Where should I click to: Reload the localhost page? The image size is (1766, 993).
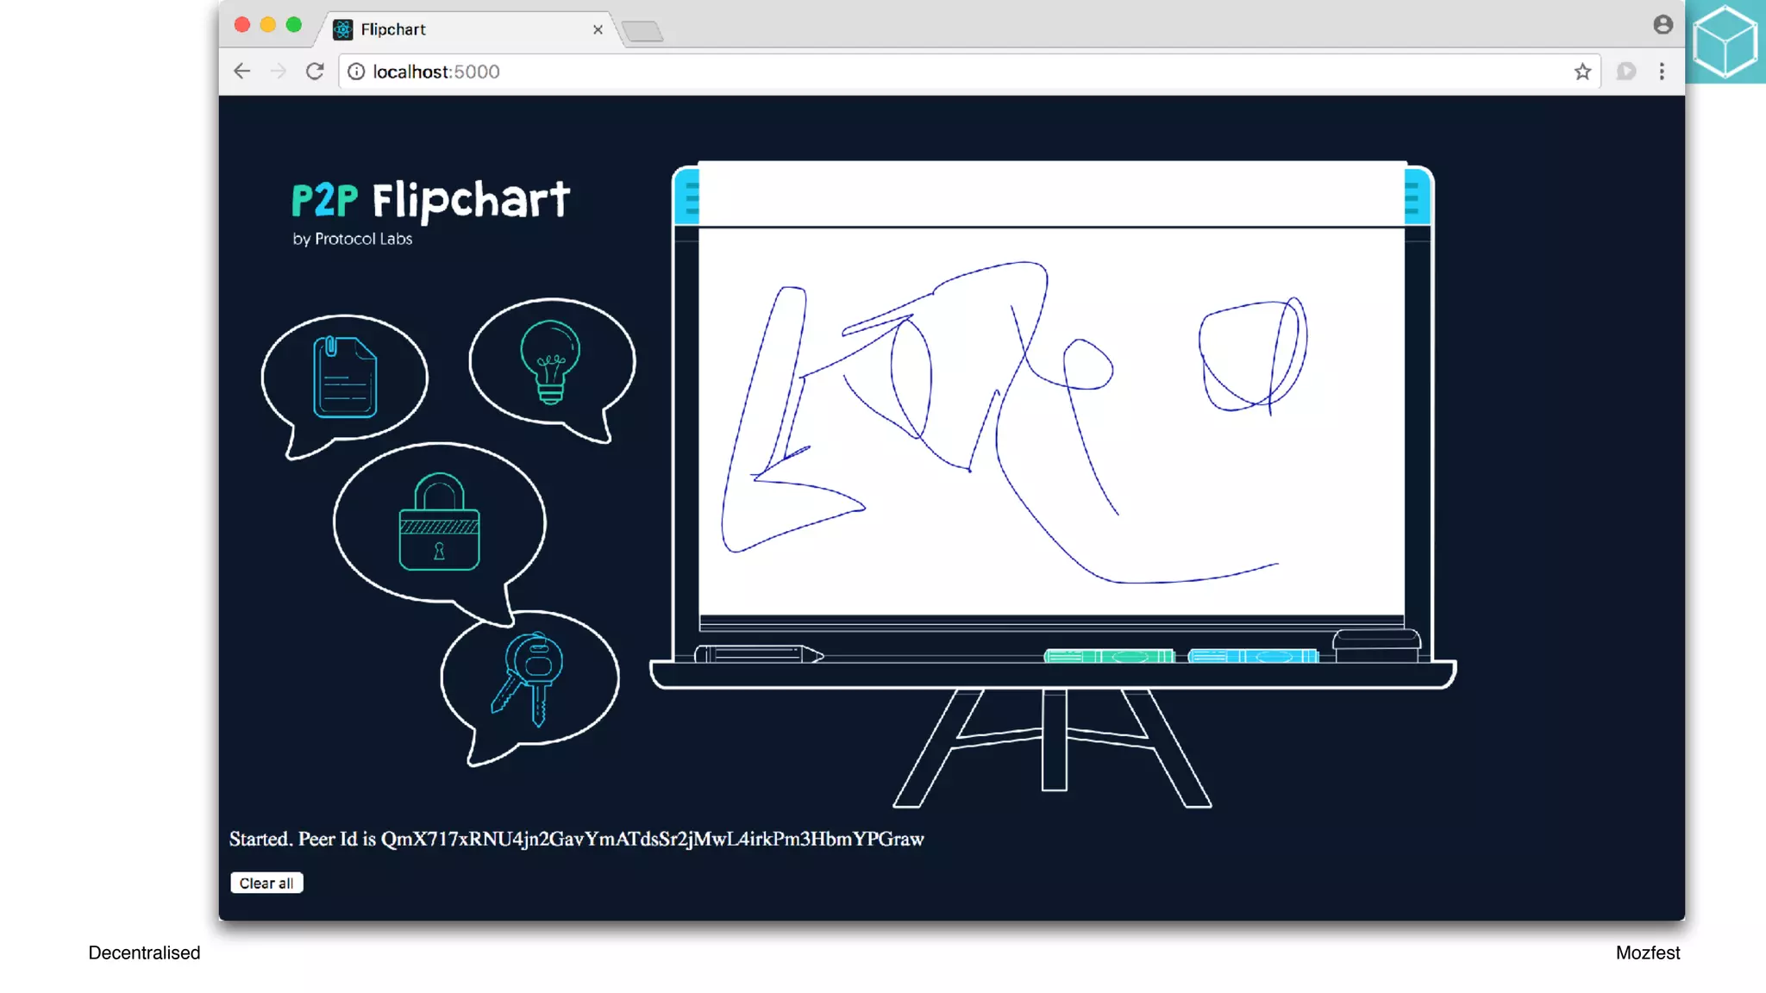coord(315,72)
